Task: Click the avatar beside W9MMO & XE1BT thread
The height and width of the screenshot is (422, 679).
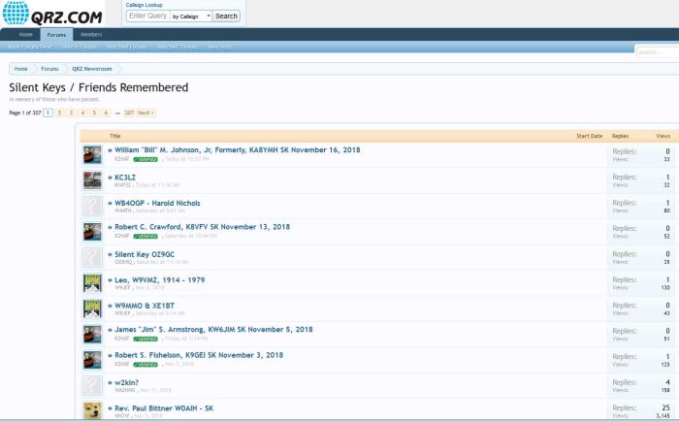Action: [92, 308]
